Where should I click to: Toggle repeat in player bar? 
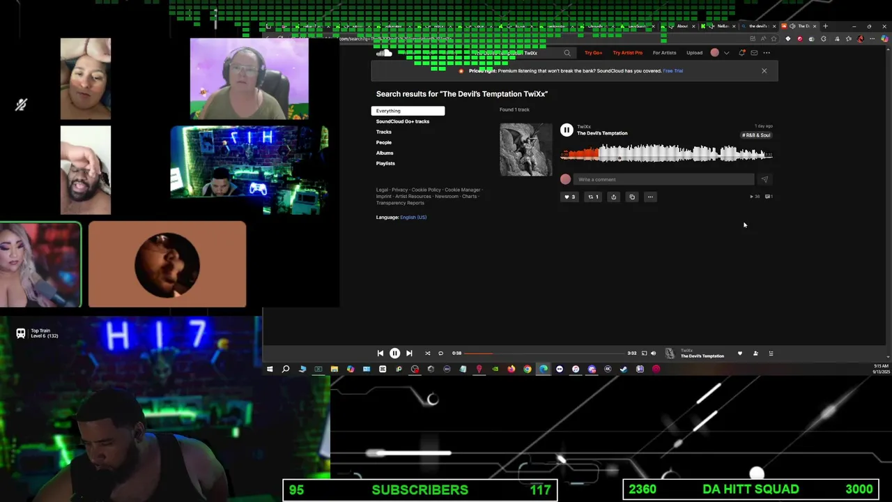pyautogui.click(x=440, y=353)
